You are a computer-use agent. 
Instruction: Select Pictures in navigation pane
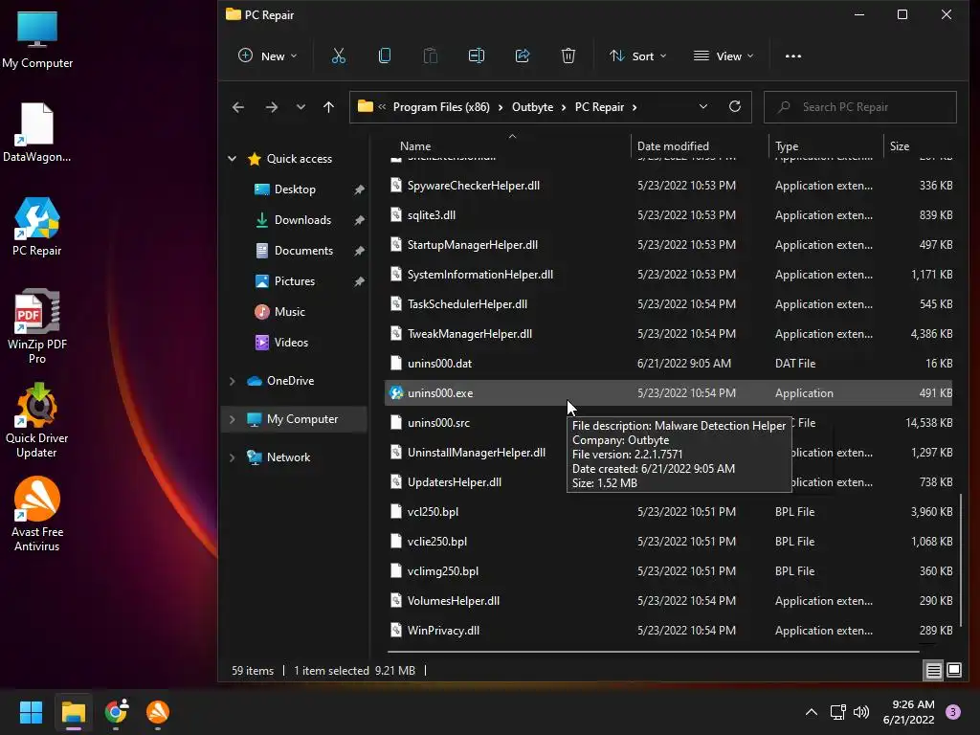(x=295, y=281)
